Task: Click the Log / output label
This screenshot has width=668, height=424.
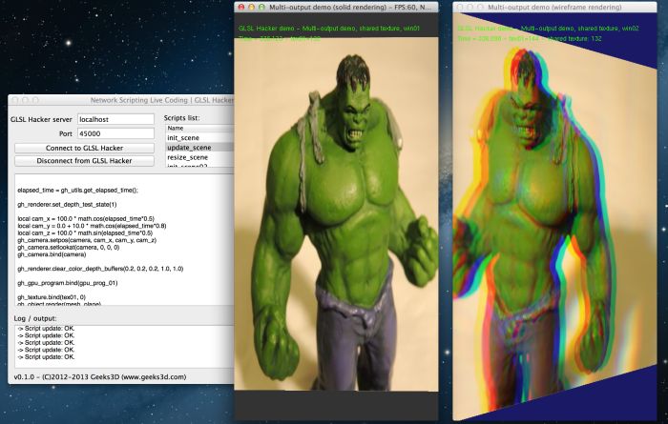Action: [x=35, y=318]
